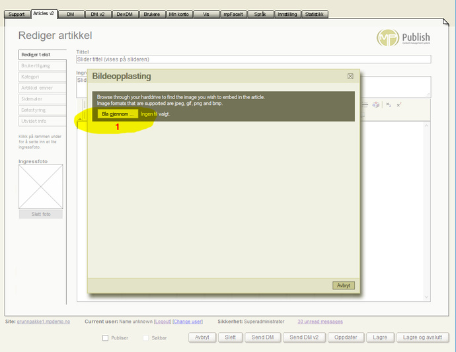The width and height of the screenshot is (456, 352).
Task: Click the superscript icon in editor toolbar
Action: point(399,104)
